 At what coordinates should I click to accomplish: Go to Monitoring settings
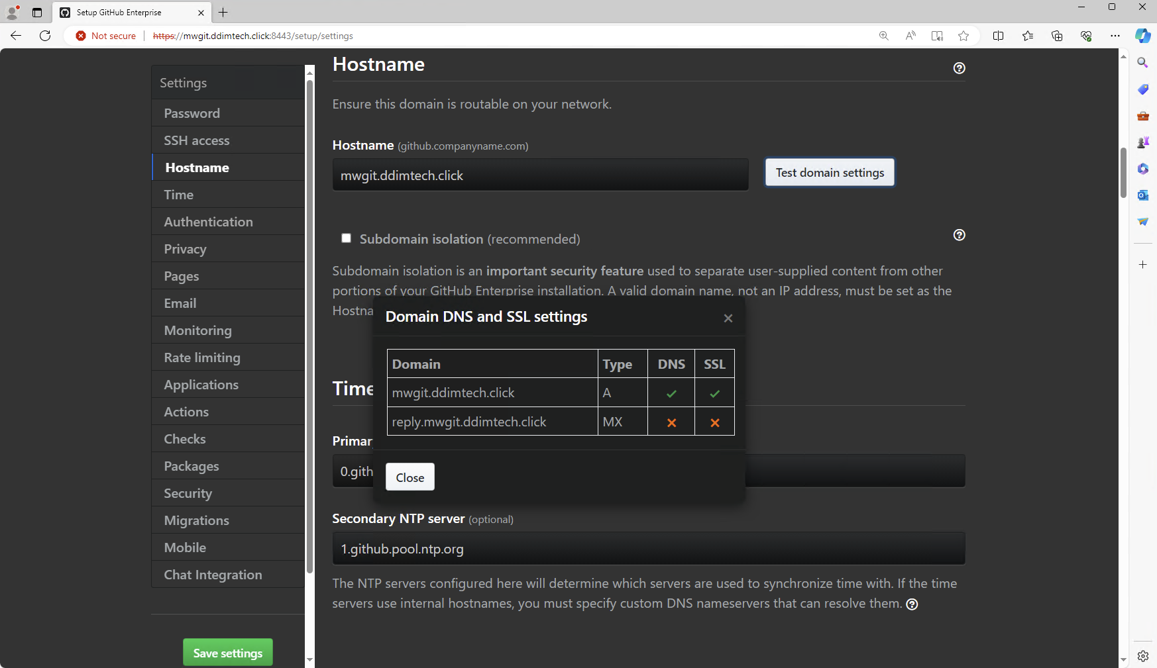228,330
